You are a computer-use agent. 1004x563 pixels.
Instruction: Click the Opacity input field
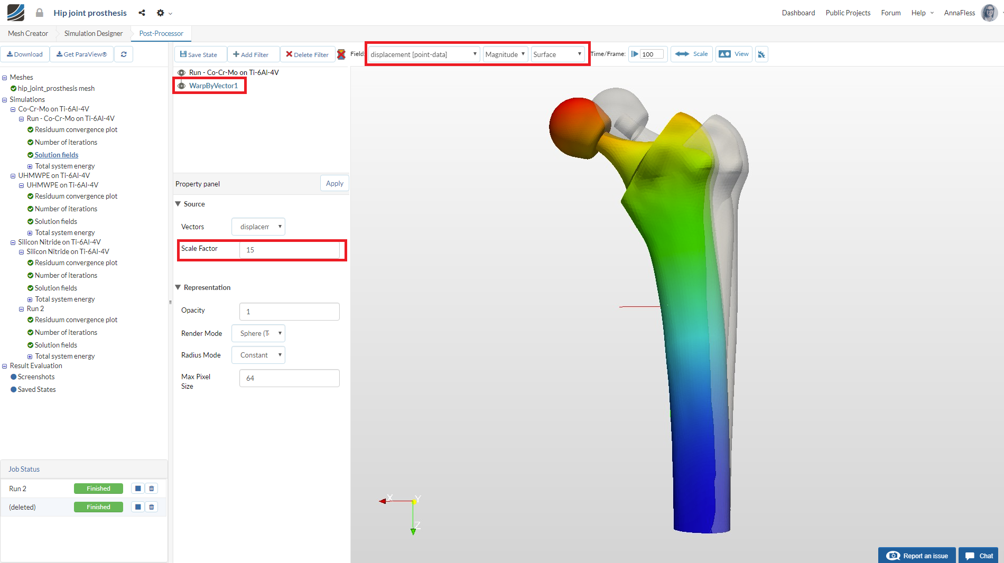[290, 312]
